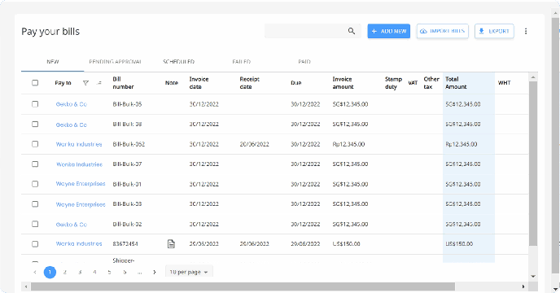560x293 pixels.
Task: Tick the checkbox for Bill-Bulk-03
Action: pyautogui.click(x=35, y=204)
